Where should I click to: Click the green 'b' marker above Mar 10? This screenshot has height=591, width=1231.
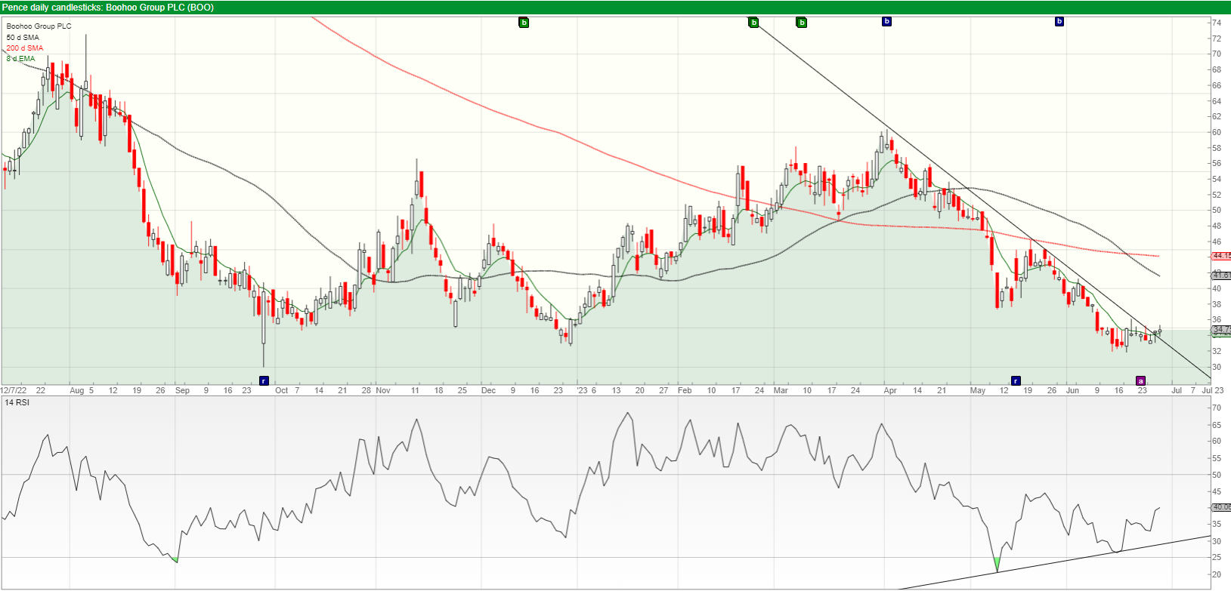click(802, 22)
